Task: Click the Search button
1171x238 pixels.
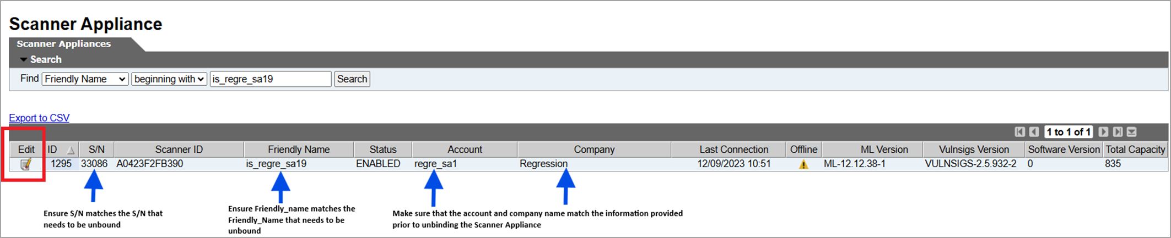Action: pyautogui.click(x=352, y=79)
